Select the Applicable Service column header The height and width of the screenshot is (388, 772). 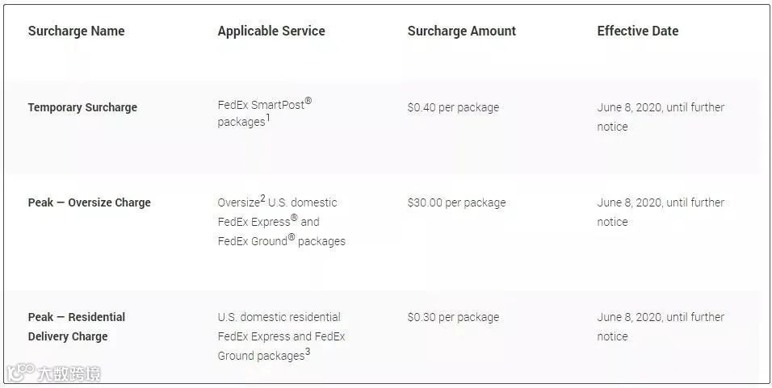271,31
